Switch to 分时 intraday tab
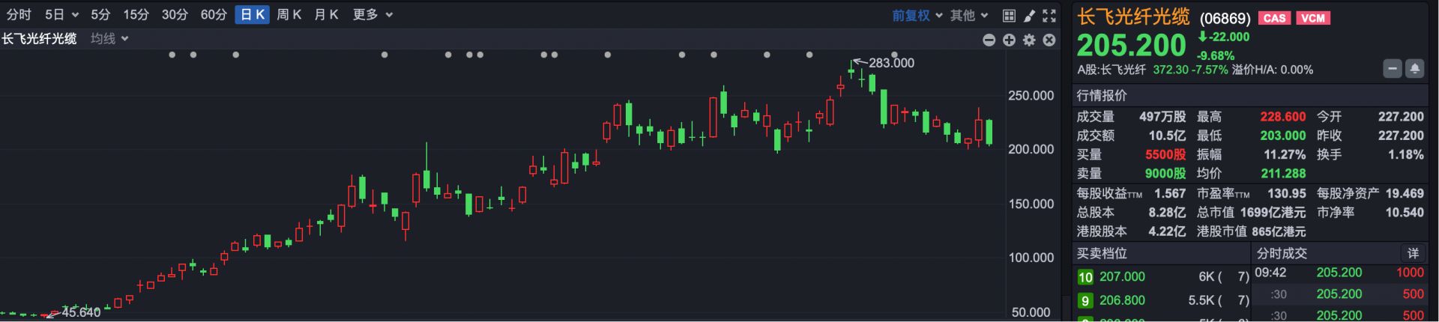This screenshot has height=322, width=1439. point(19,15)
